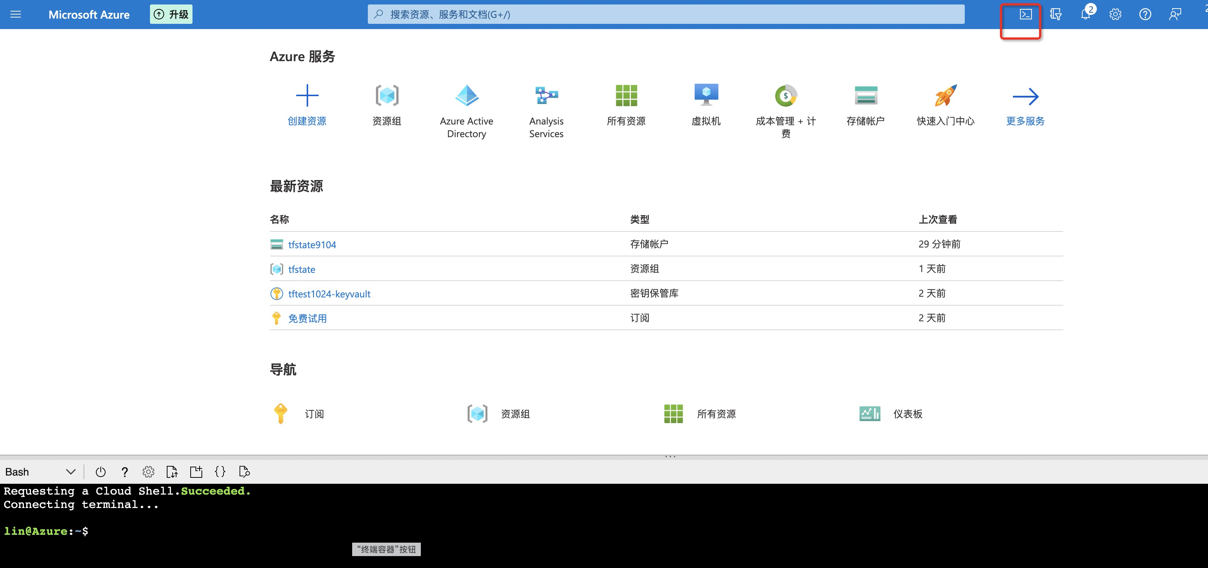This screenshot has width=1208, height=568.
Task: Open the notifications bell
Action: [1085, 15]
